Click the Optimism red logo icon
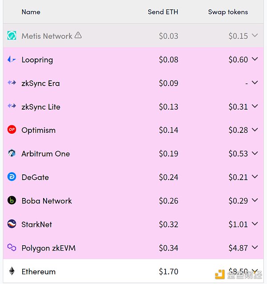The width and height of the screenshot is (267, 284). (12, 130)
